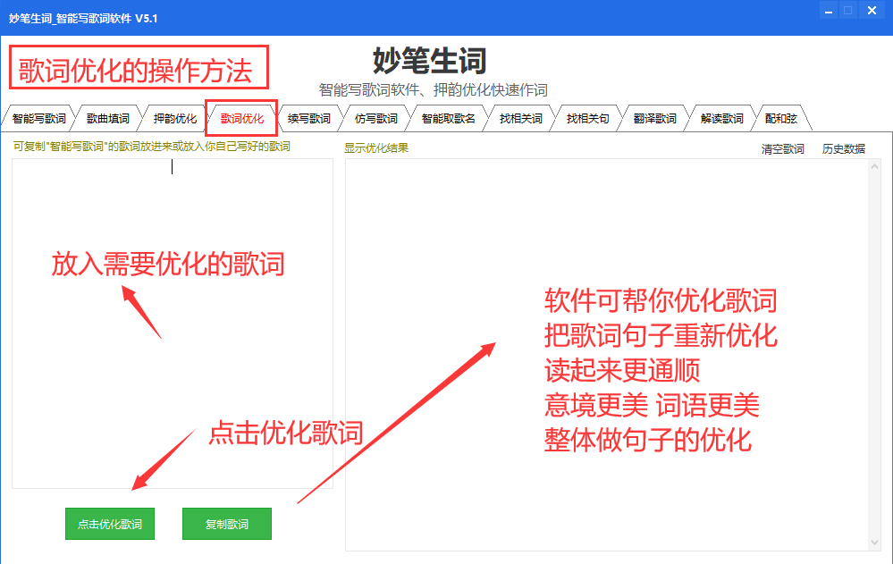This screenshot has height=564, width=893.
Task: Select the 押韵优化 tab
Action: pyautogui.click(x=174, y=119)
